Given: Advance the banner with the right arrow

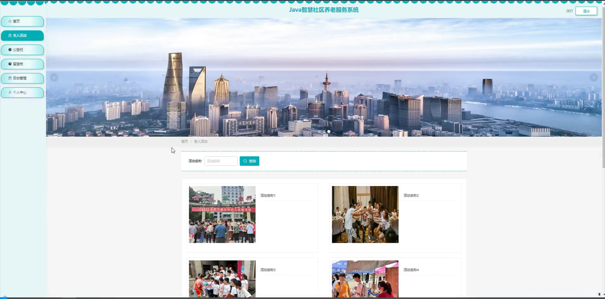Looking at the screenshot, I should [594, 77].
